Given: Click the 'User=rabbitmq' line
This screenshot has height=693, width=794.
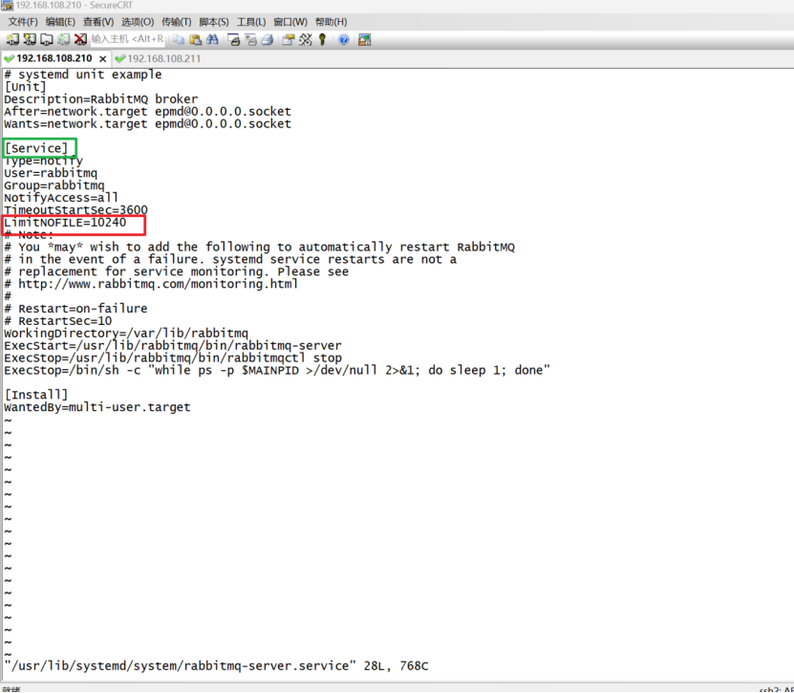Looking at the screenshot, I should point(51,173).
